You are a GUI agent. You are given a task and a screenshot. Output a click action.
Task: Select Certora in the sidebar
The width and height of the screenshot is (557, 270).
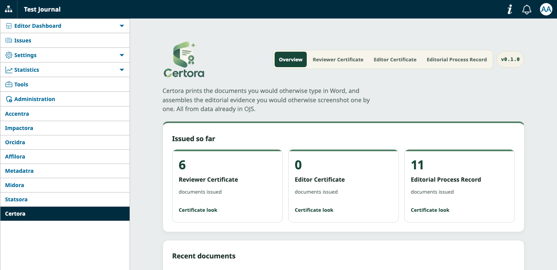tap(65, 214)
